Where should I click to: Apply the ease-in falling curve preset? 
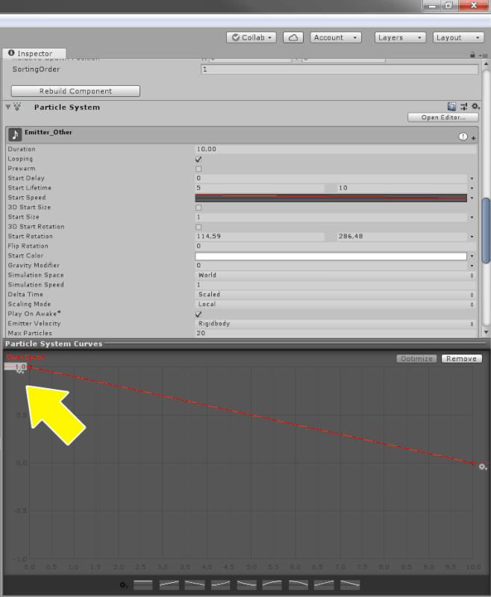pyautogui.click(x=298, y=585)
